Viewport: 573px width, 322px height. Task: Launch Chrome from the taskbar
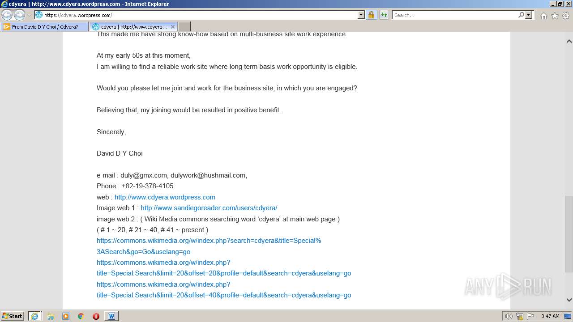81,316
